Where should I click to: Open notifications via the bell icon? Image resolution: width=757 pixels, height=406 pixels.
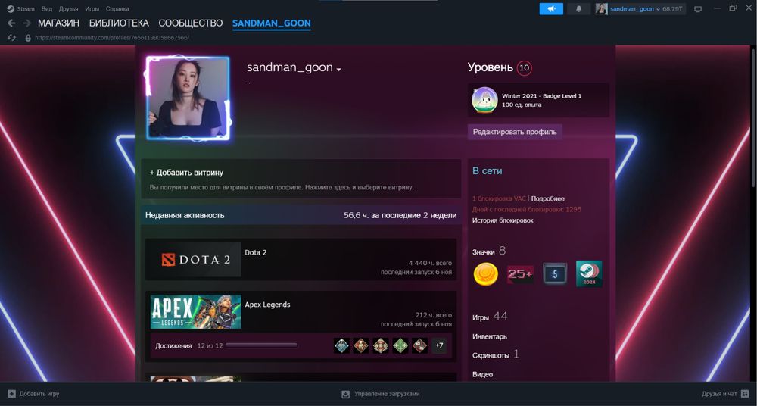578,8
